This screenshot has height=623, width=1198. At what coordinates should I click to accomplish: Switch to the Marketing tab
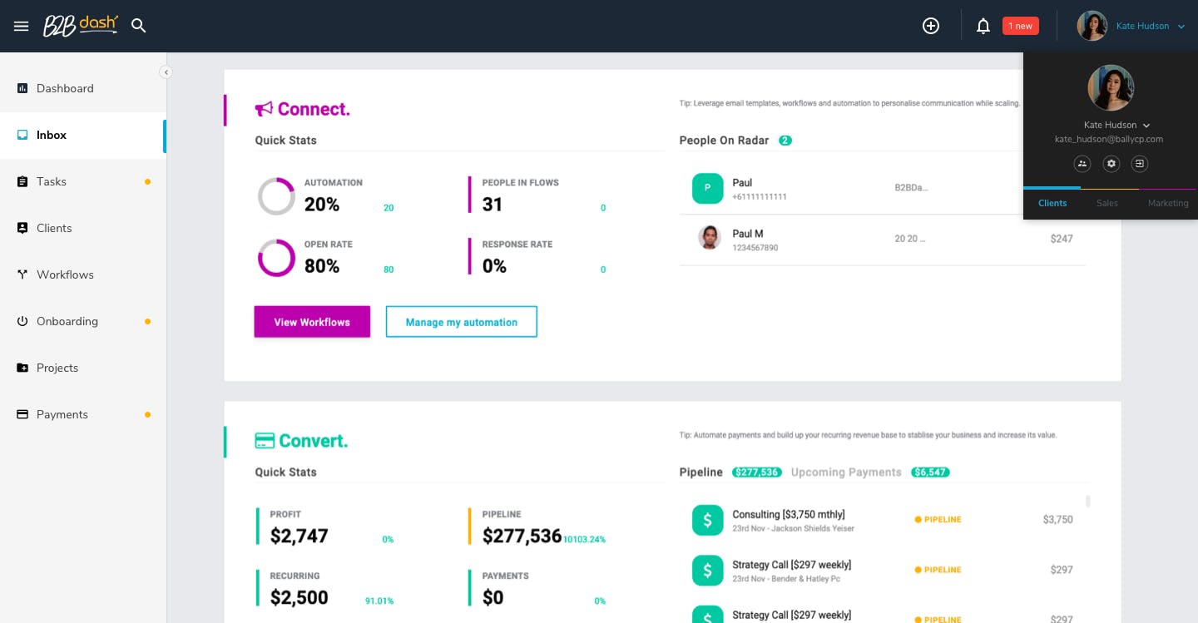pyautogui.click(x=1168, y=203)
